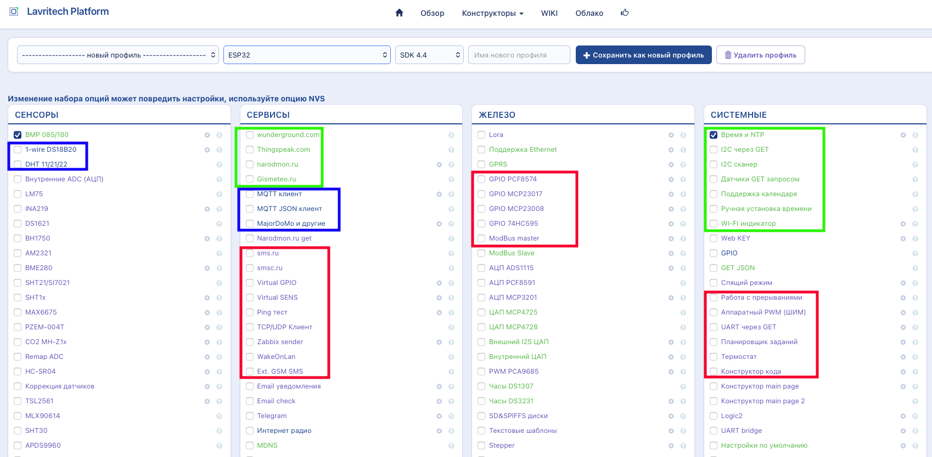
Task: Open gear settings for MQTT клиент
Action: click(x=439, y=194)
